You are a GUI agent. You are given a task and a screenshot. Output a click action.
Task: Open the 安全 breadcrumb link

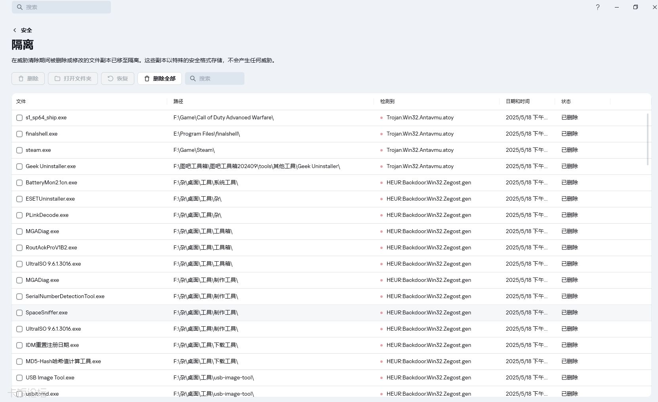[27, 30]
